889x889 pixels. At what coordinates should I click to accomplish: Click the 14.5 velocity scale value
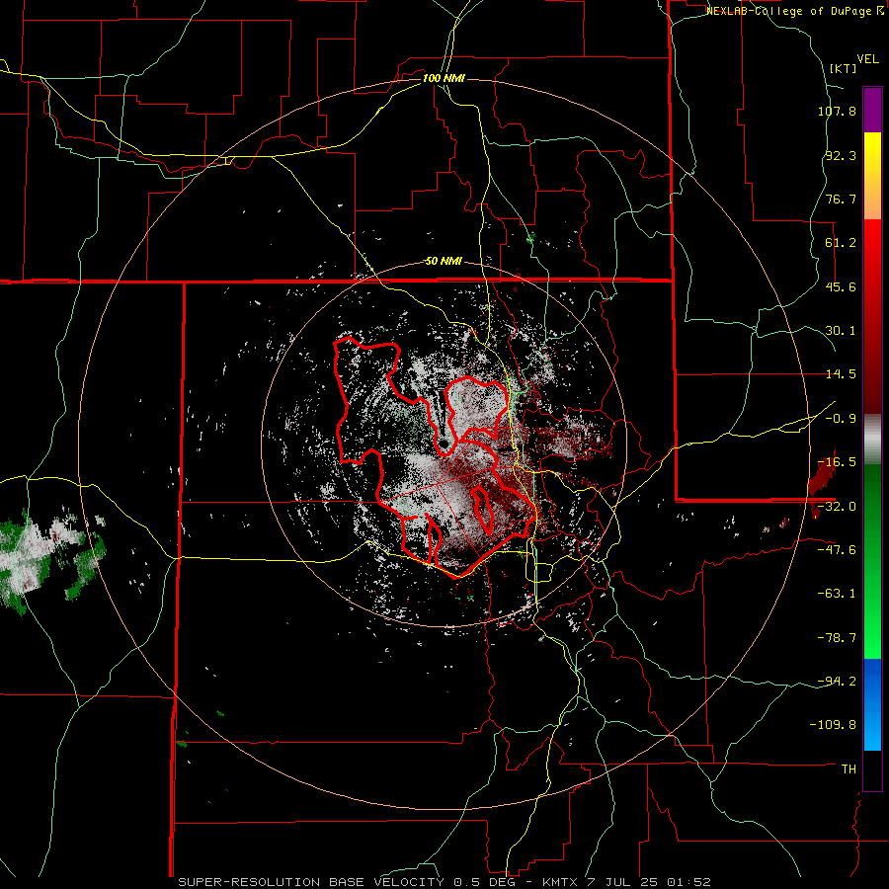[841, 374]
